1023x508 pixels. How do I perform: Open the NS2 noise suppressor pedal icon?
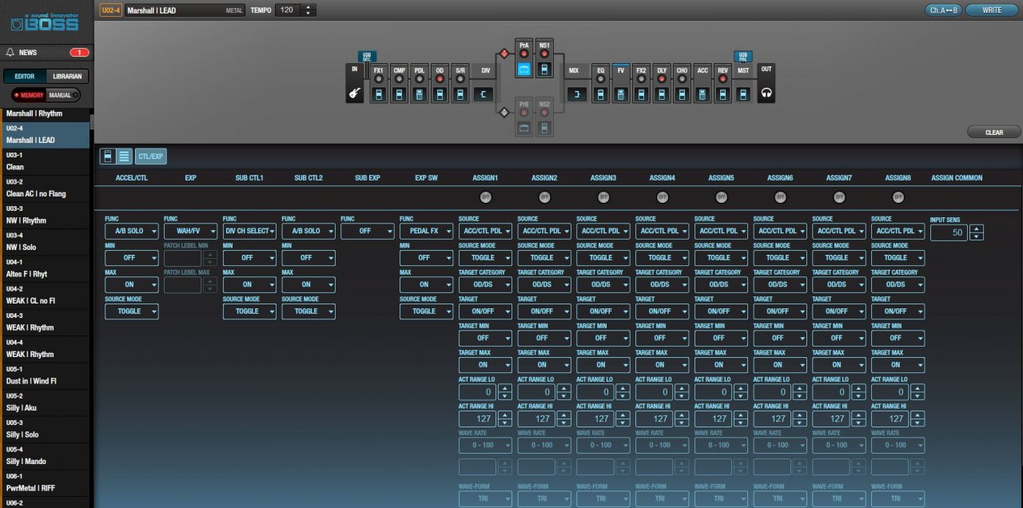click(544, 128)
